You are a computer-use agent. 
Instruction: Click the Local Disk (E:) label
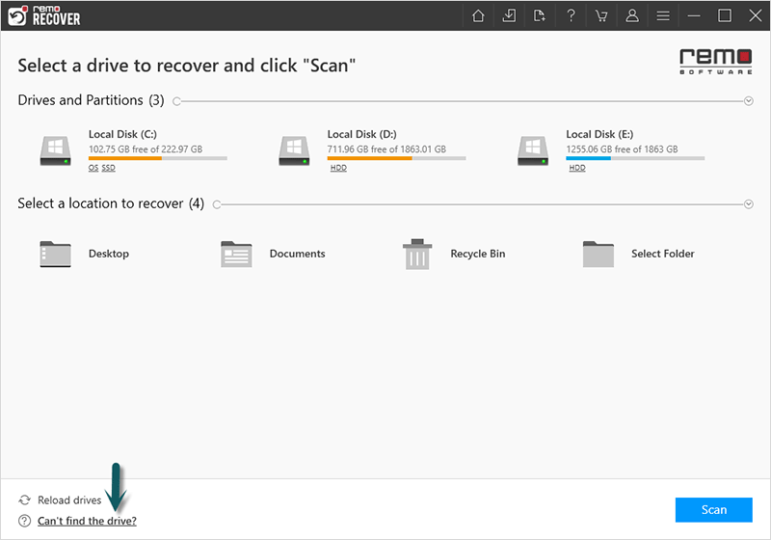(599, 134)
